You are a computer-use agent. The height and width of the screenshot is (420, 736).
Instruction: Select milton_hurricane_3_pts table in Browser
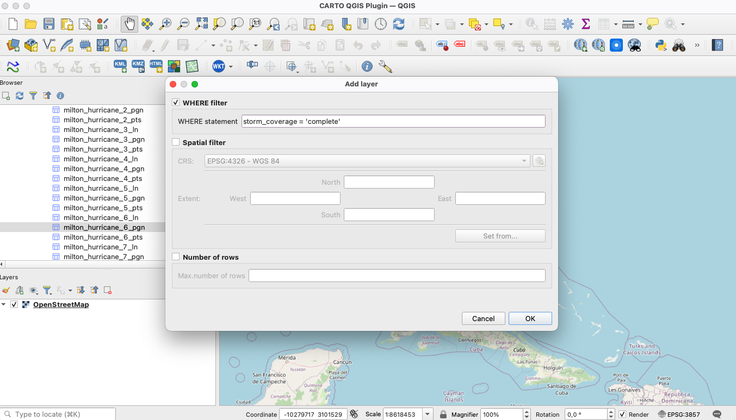(x=103, y=149)
